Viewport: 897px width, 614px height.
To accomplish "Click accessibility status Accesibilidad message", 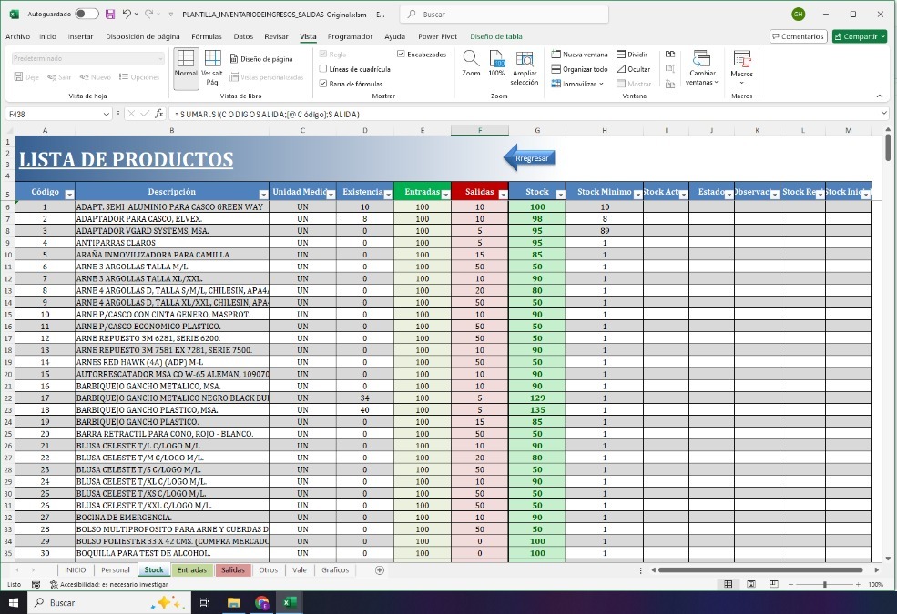I will (108, 584).
